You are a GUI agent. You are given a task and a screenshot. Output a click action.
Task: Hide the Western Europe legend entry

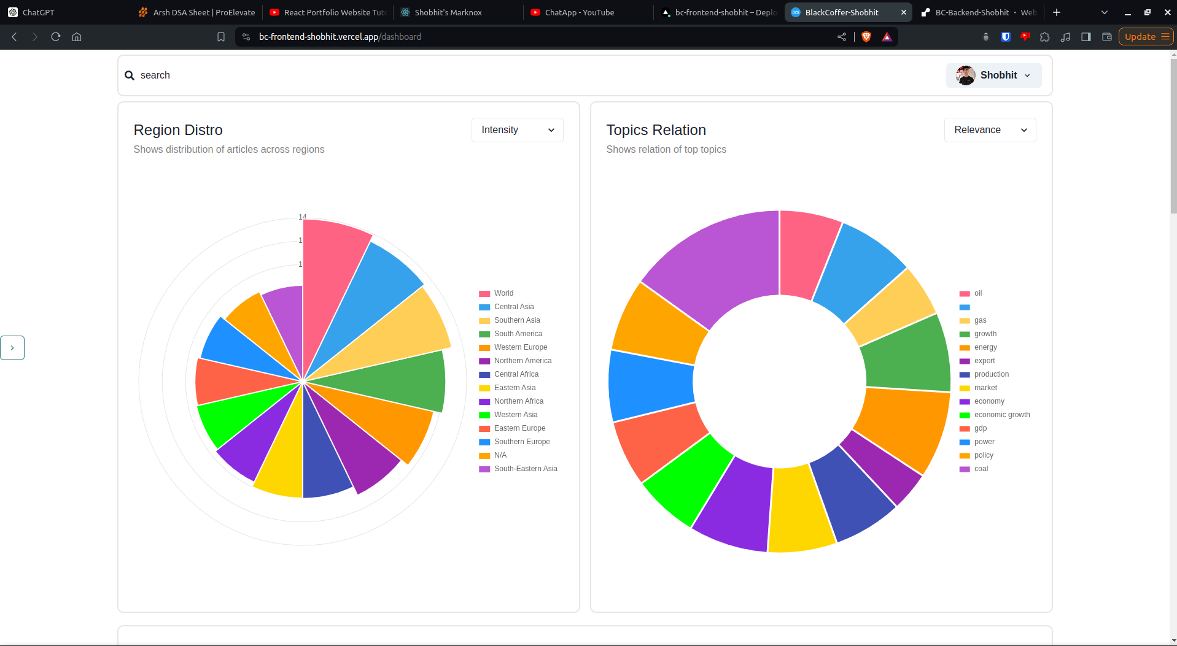520,347
